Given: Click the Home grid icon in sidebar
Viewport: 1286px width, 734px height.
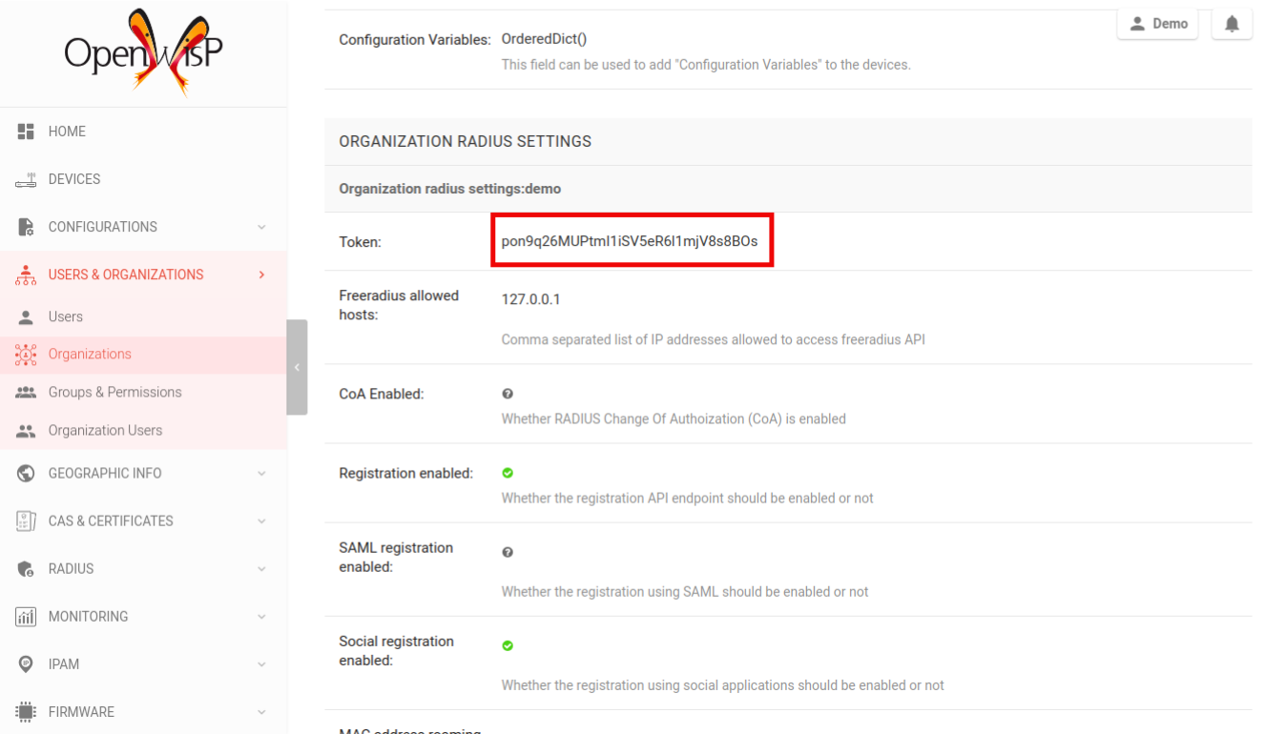Looking at the screenshot, I should tap(26, 131).
